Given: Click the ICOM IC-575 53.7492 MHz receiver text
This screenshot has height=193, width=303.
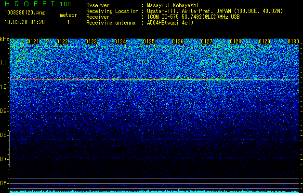Looking at the screenshot, I should pyautogui.click(x=193, y=17).
